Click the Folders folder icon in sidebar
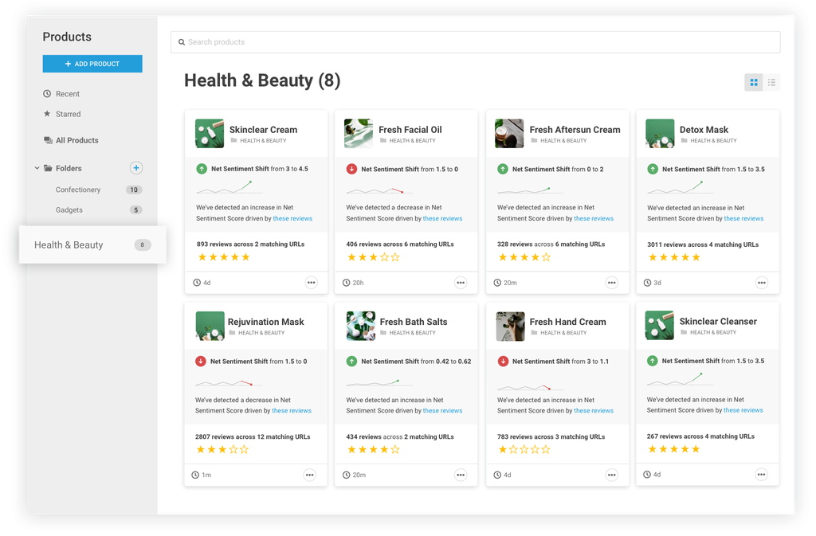This screenshot has height=536, width=816. (48, 168)
